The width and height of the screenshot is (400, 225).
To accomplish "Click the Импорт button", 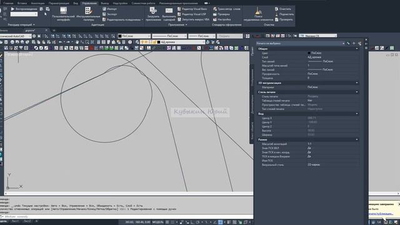I will tap(110, 9).
